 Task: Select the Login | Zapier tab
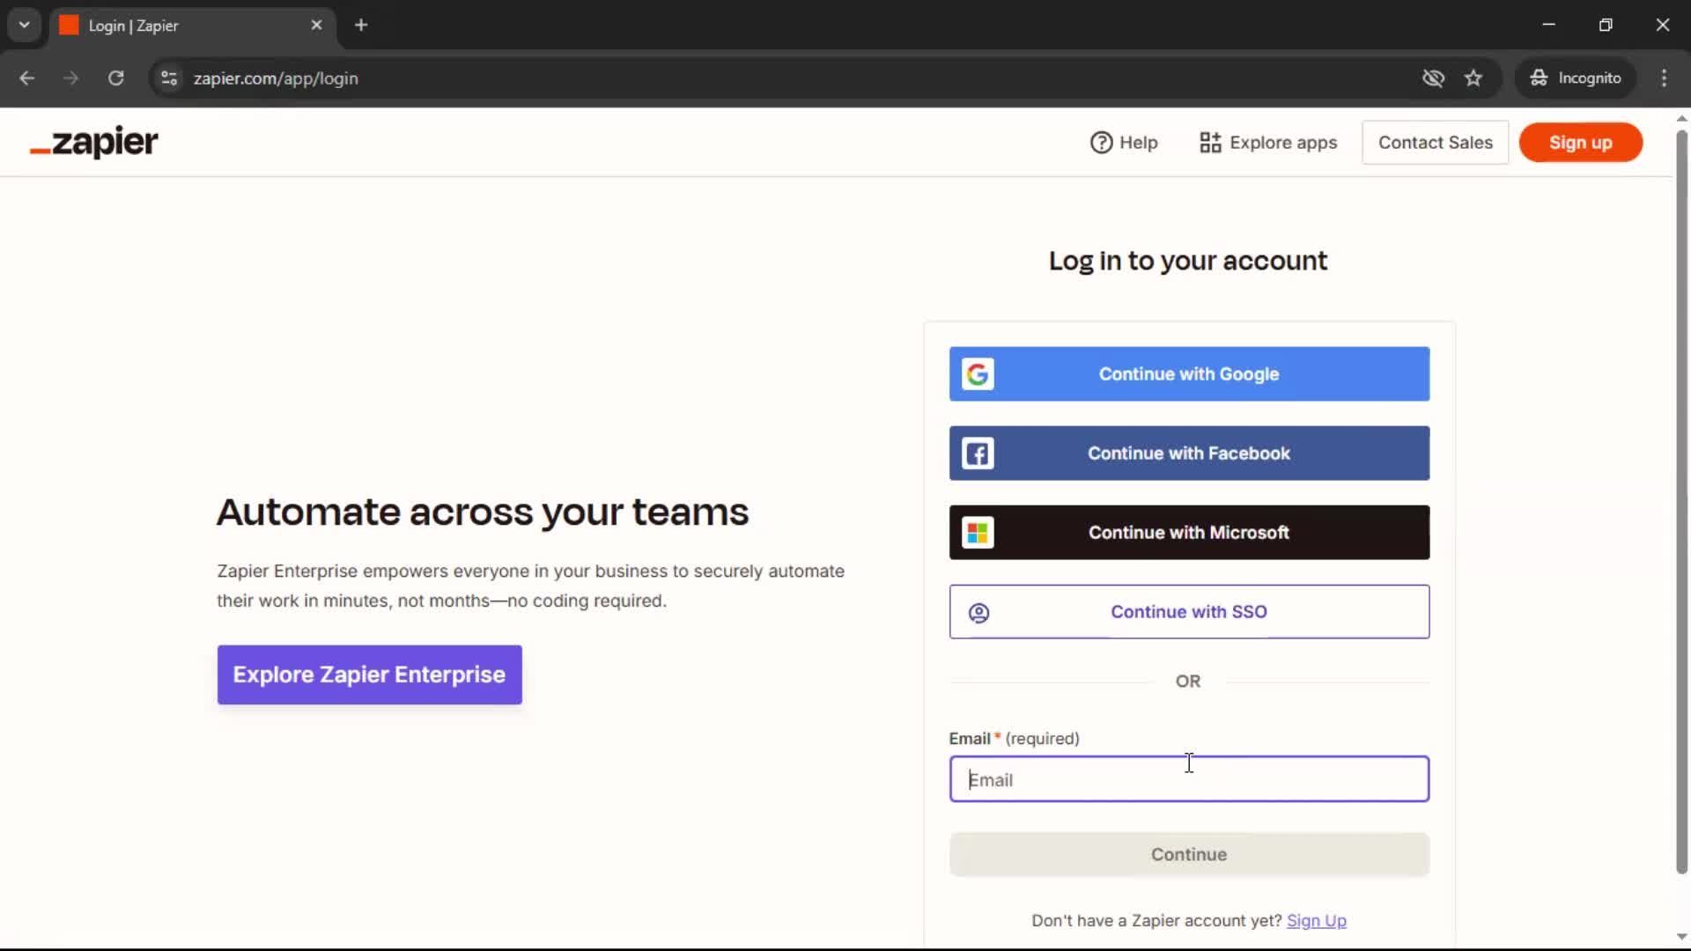pyautogui.click(x=192, y=26)
